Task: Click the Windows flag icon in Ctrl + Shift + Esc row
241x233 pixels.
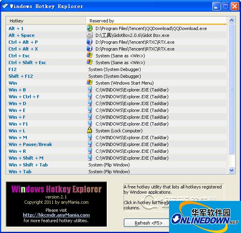Action: coord(90,62)
